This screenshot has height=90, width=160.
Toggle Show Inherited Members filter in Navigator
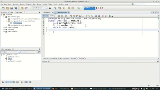(3, 82)
